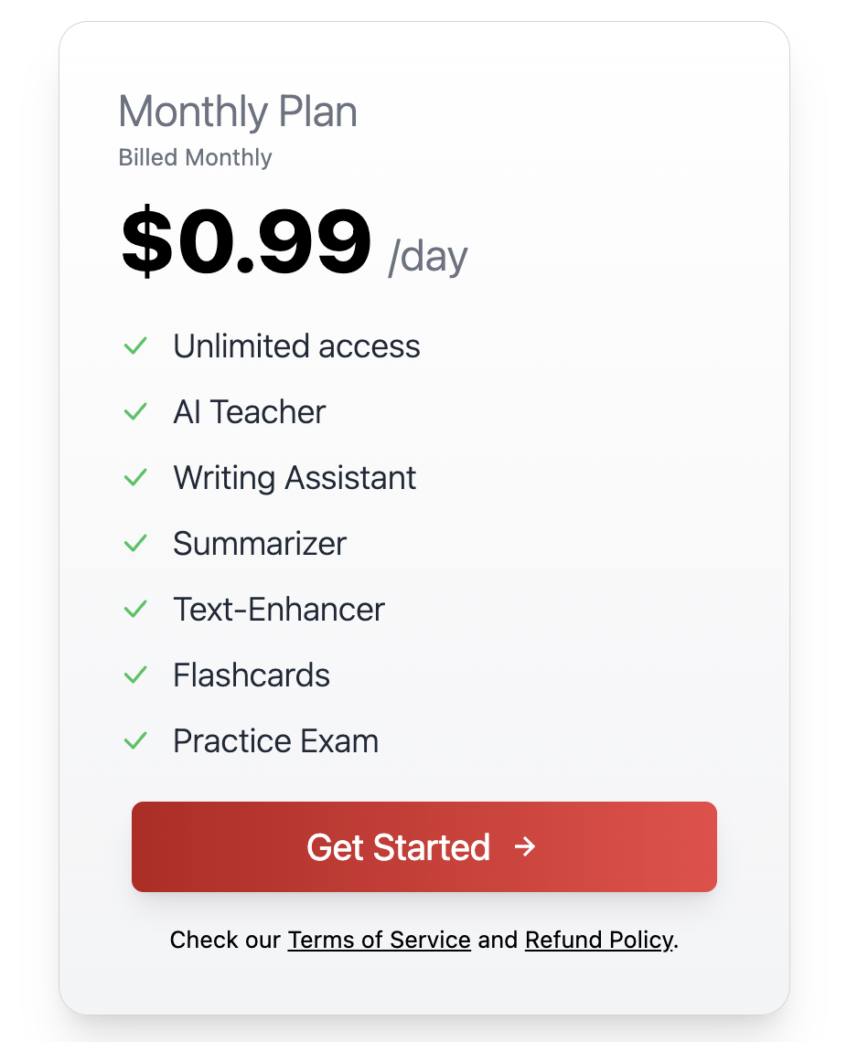
Task: Click the checkmark next to Flashcards
Action: pyautogui.click(x=135, y=675)
